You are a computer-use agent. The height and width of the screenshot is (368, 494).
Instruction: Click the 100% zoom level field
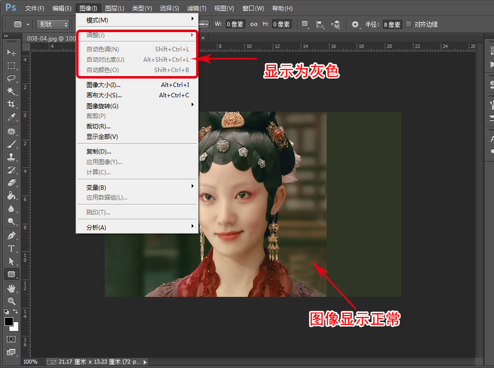(x=30, y=362)
